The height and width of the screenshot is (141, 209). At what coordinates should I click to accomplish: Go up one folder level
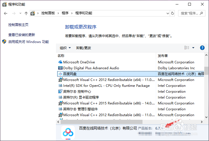click(26, 13)
